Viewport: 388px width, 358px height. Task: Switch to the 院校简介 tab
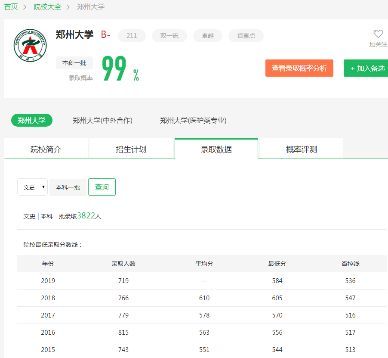[46, 149]
